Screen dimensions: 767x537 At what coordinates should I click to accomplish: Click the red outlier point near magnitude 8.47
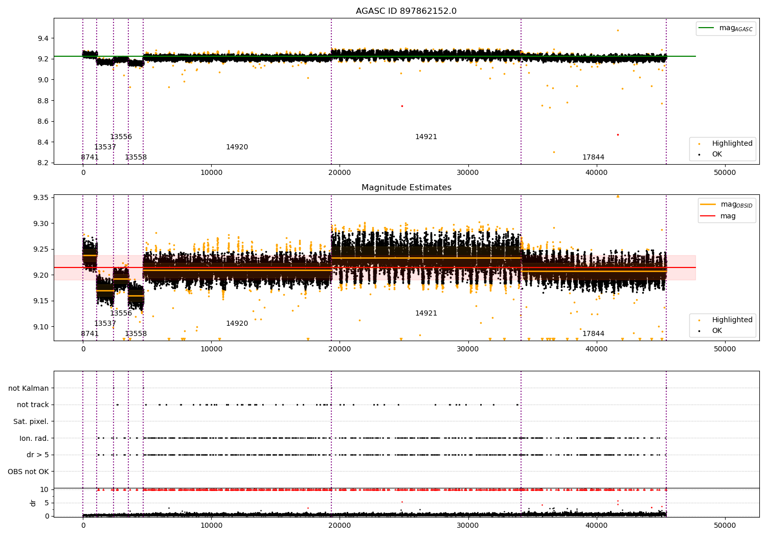[x=618, y=135]
